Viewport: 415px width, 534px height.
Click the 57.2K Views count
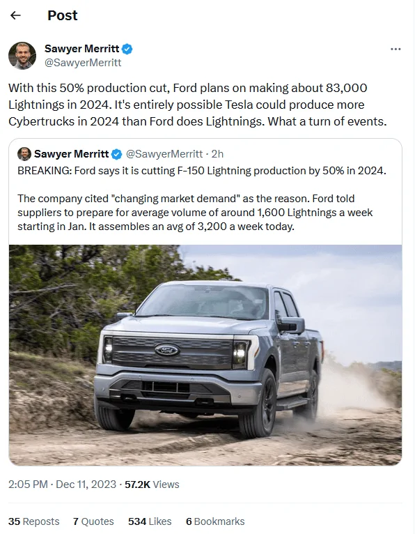152,485
